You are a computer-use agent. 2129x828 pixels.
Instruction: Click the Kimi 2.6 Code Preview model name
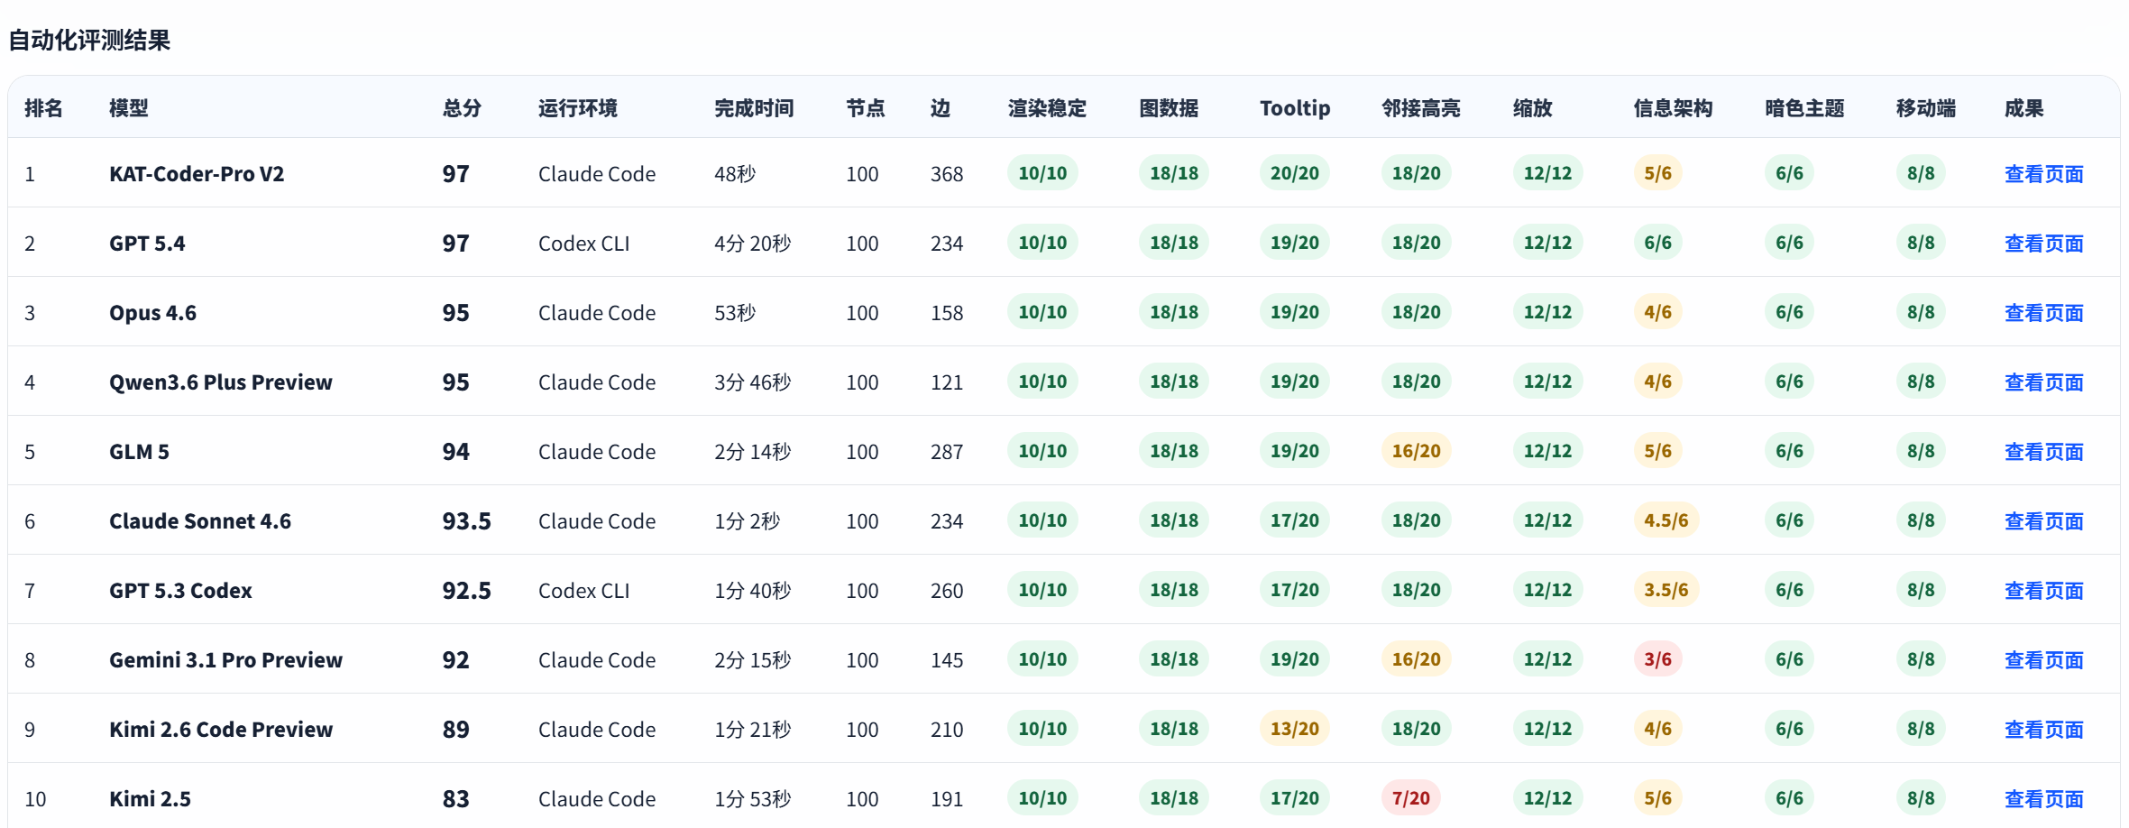pos(221,730)
